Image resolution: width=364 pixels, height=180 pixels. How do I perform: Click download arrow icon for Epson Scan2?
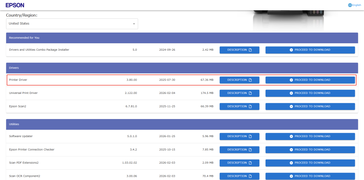291,107
